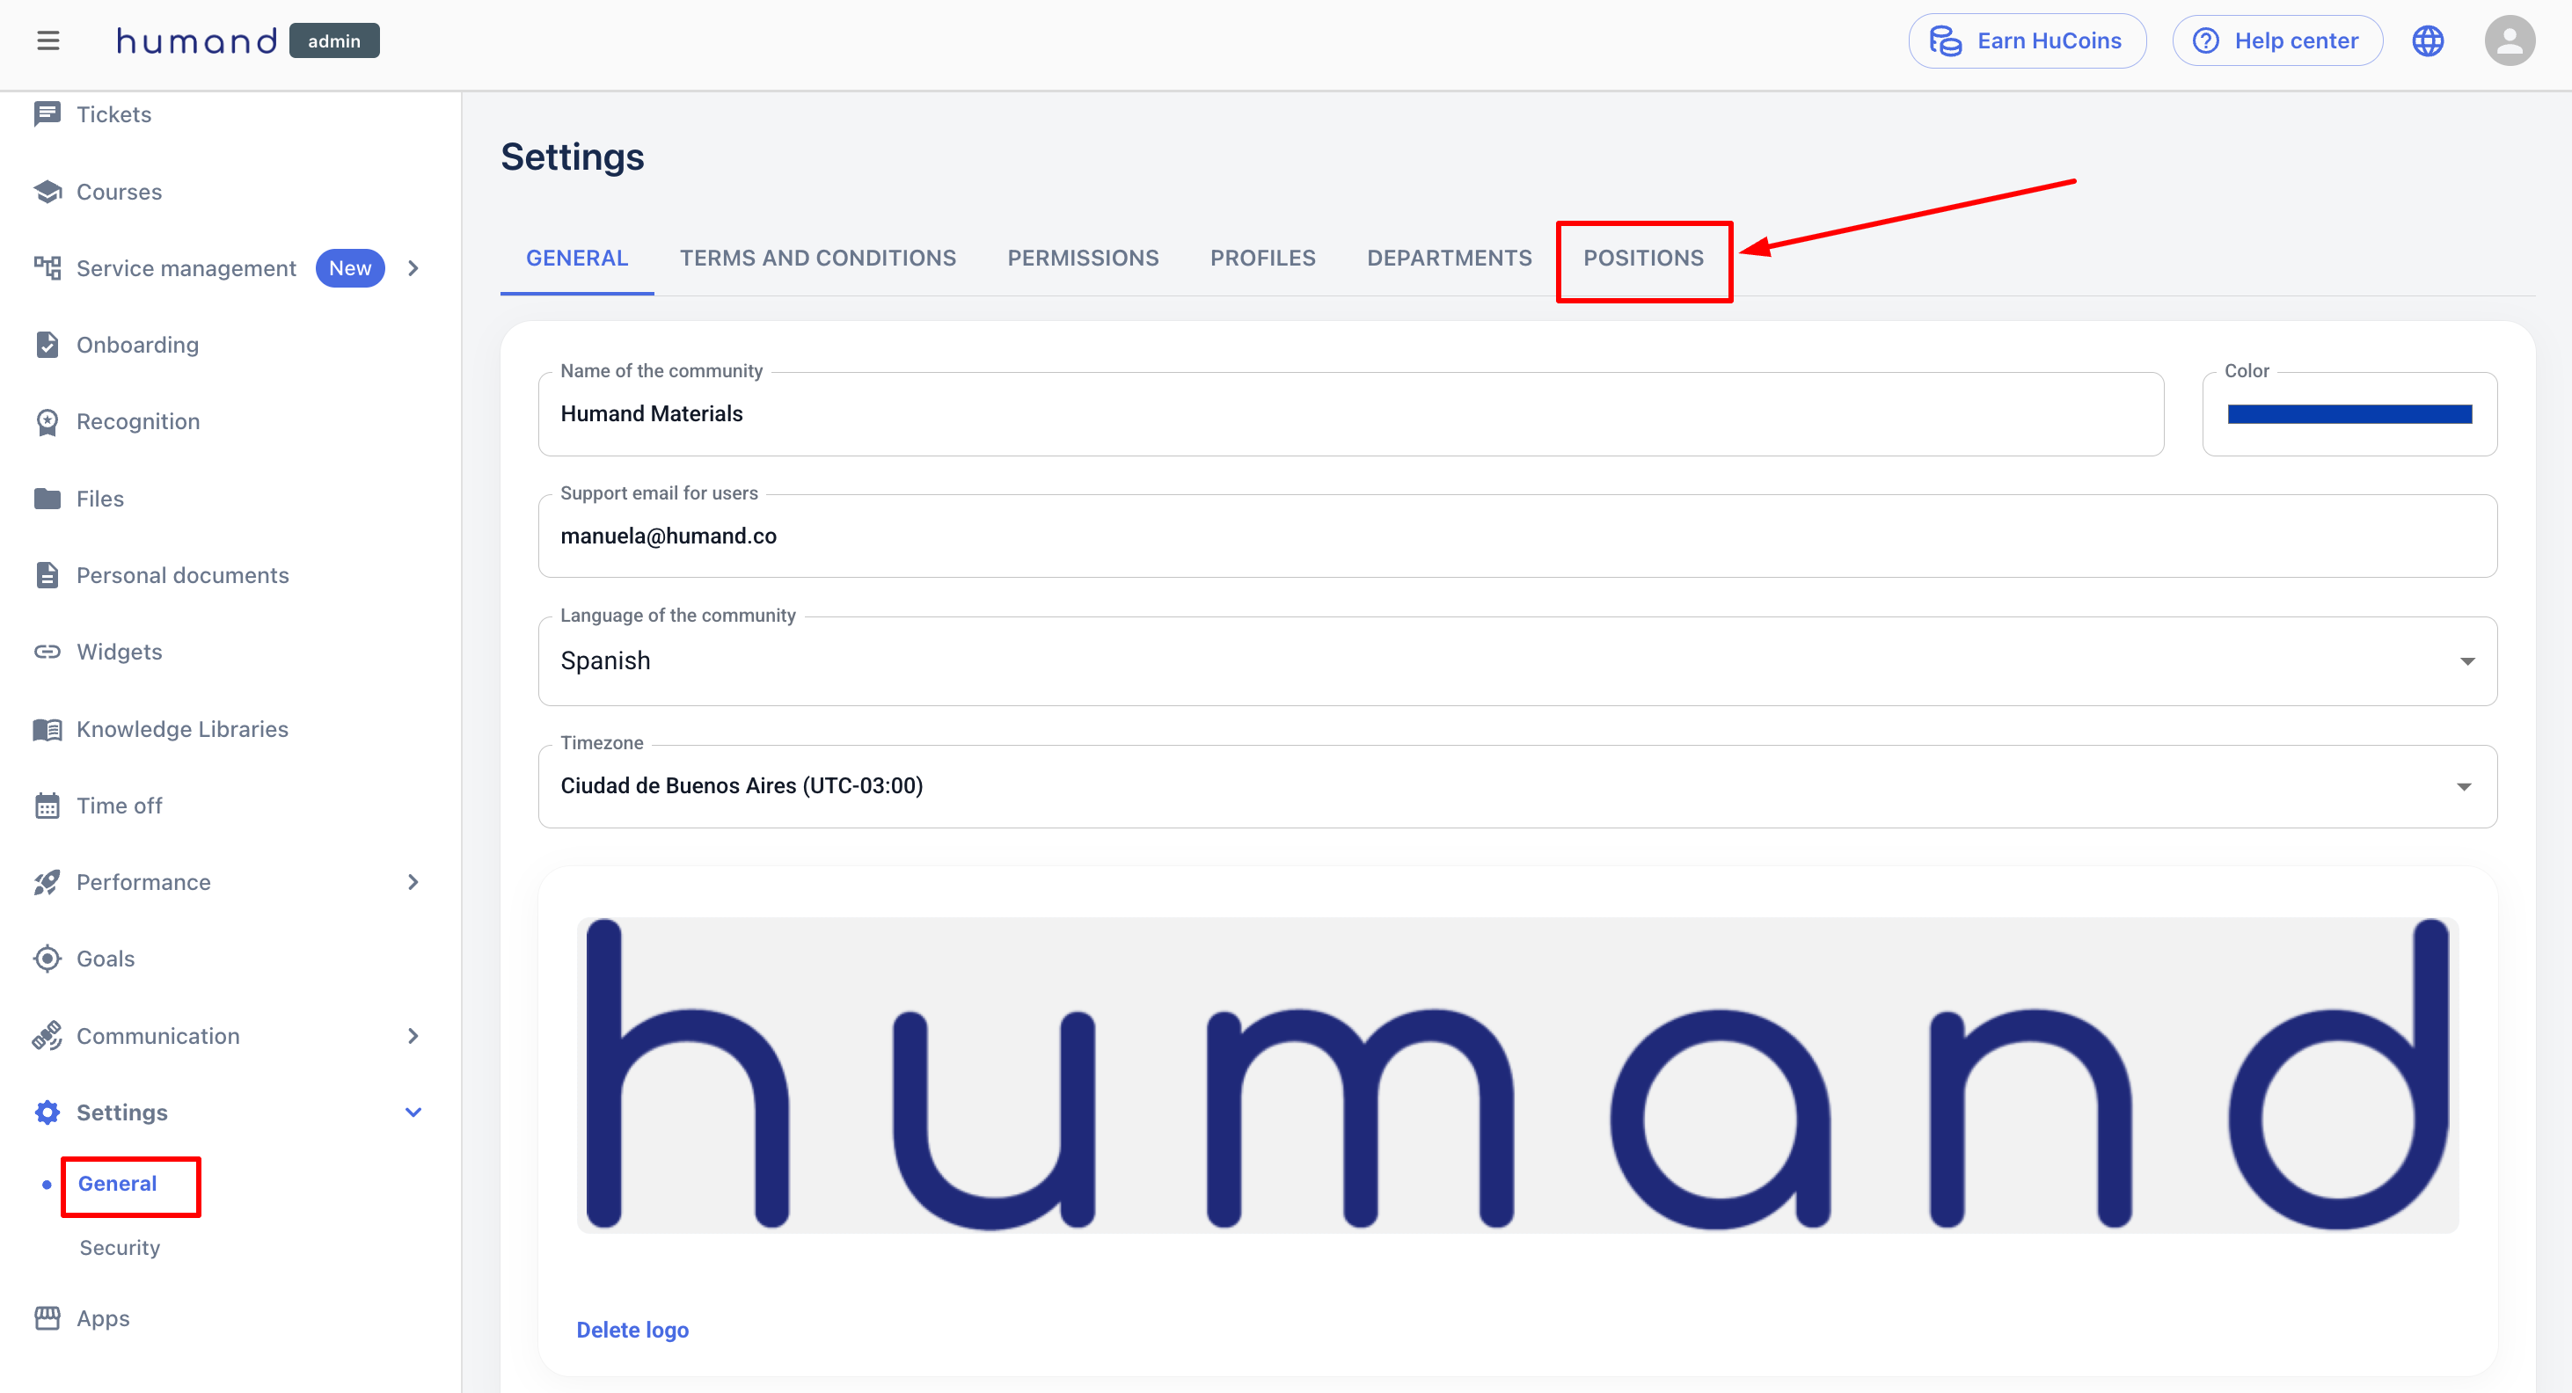Open General under Settings
The width and height of the screenshot is (2572, 1393).
pos(117,1184)
